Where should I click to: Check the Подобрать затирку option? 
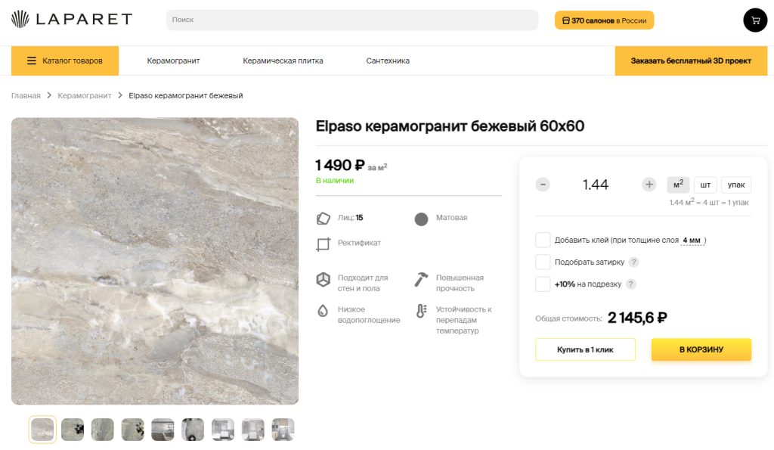(543, 262)
